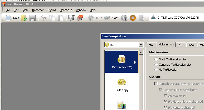Open the File menu
The height and width of the screenshot is (110, 204).
(8, 10)
